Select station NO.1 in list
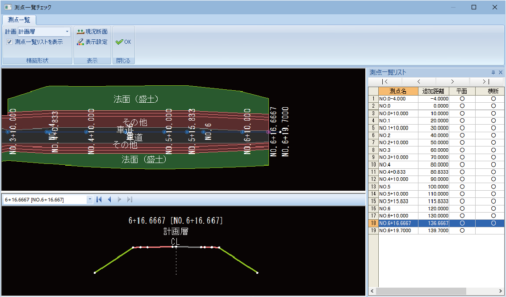The height and width of the screenshot is (297, 506). point(398,121)
